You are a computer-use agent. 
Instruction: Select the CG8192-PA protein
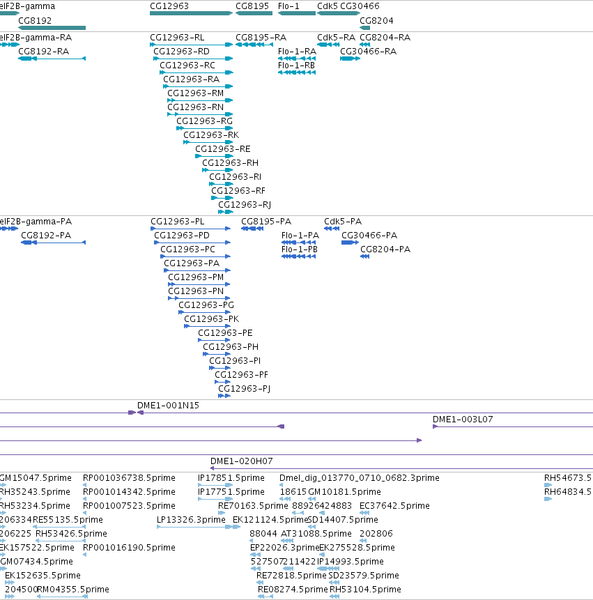53,243
